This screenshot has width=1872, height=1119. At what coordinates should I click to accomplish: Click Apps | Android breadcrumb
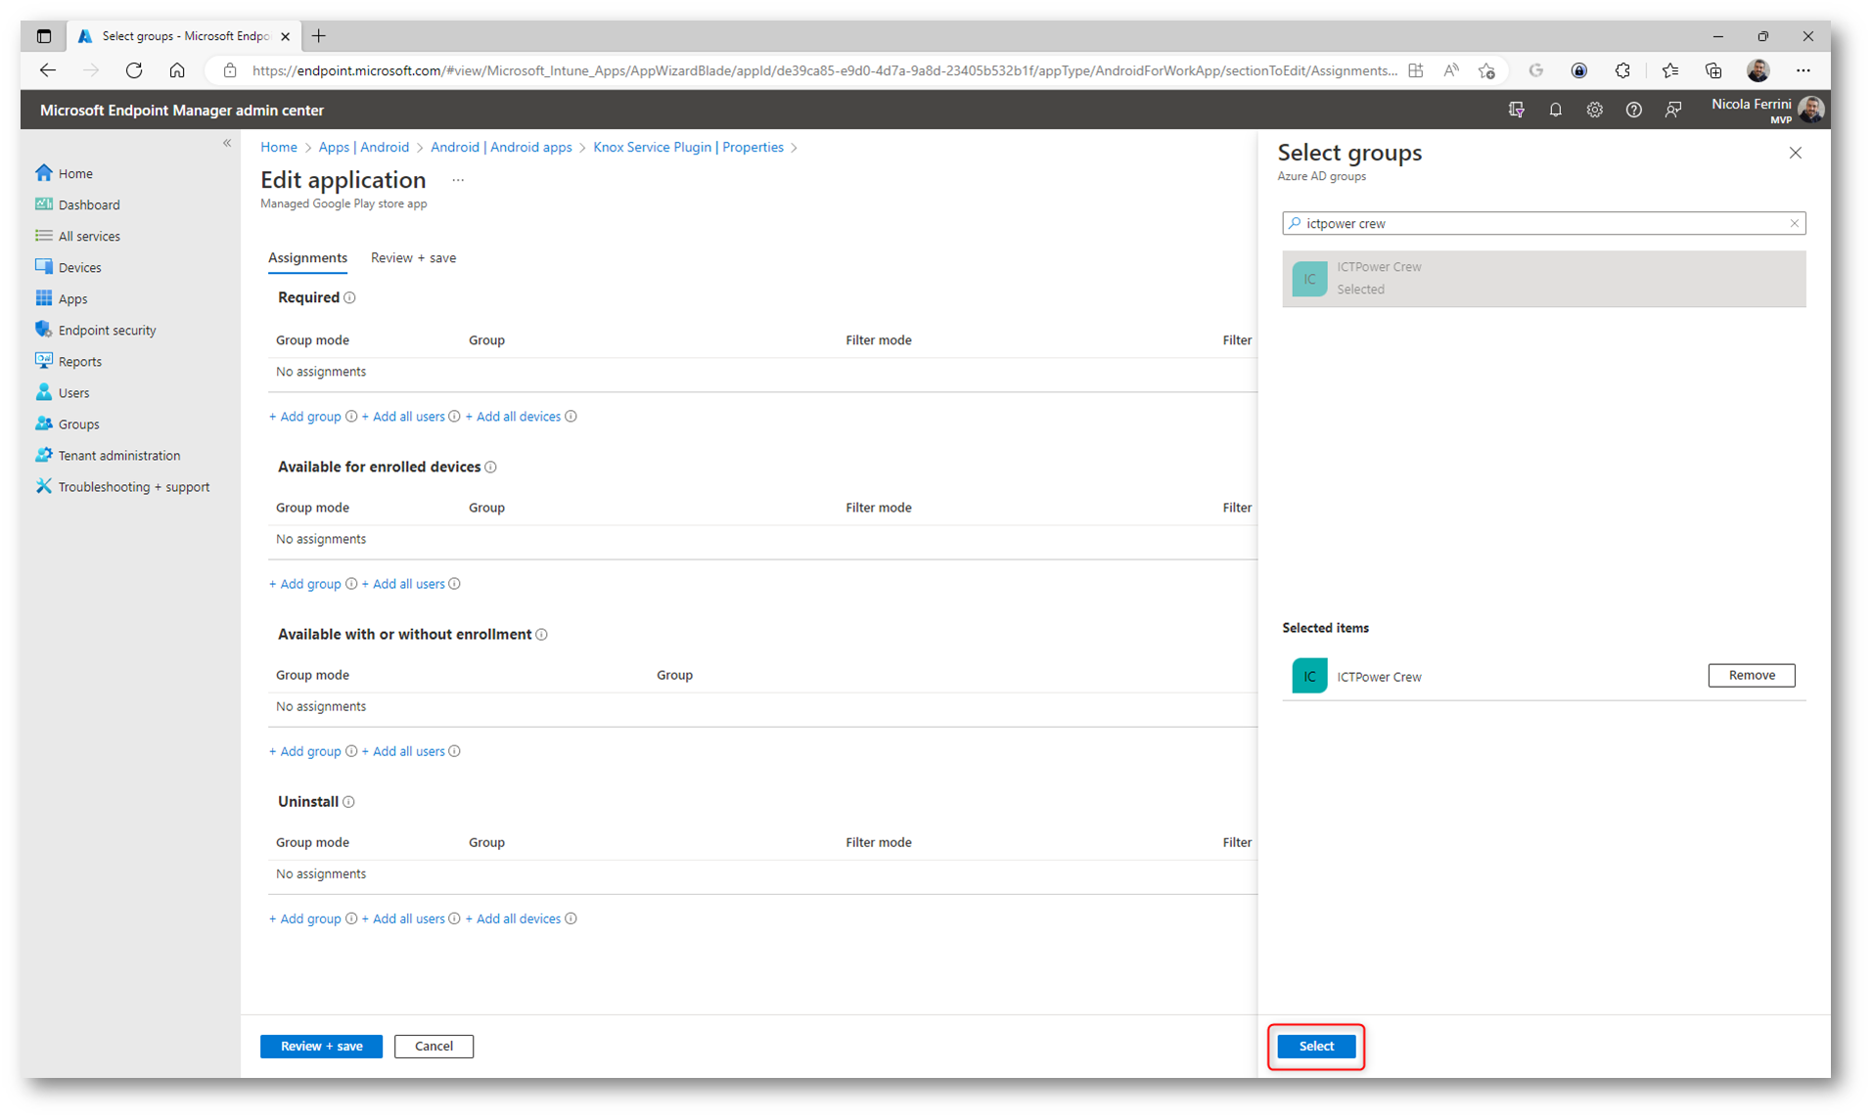(363, 147)
